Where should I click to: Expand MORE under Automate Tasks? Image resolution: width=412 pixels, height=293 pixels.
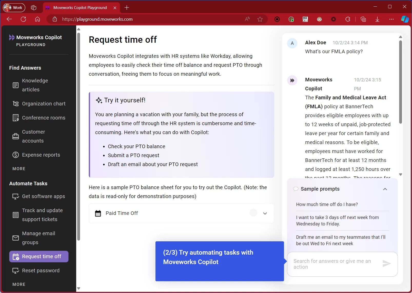(x=19, y=284)
